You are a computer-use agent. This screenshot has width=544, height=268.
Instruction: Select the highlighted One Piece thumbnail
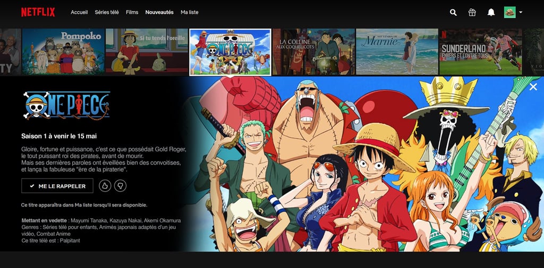(x=230, y=52)
